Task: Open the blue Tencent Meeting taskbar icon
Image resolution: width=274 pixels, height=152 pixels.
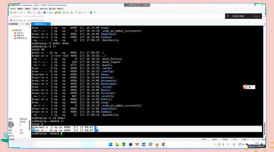Action: [144, 144]
